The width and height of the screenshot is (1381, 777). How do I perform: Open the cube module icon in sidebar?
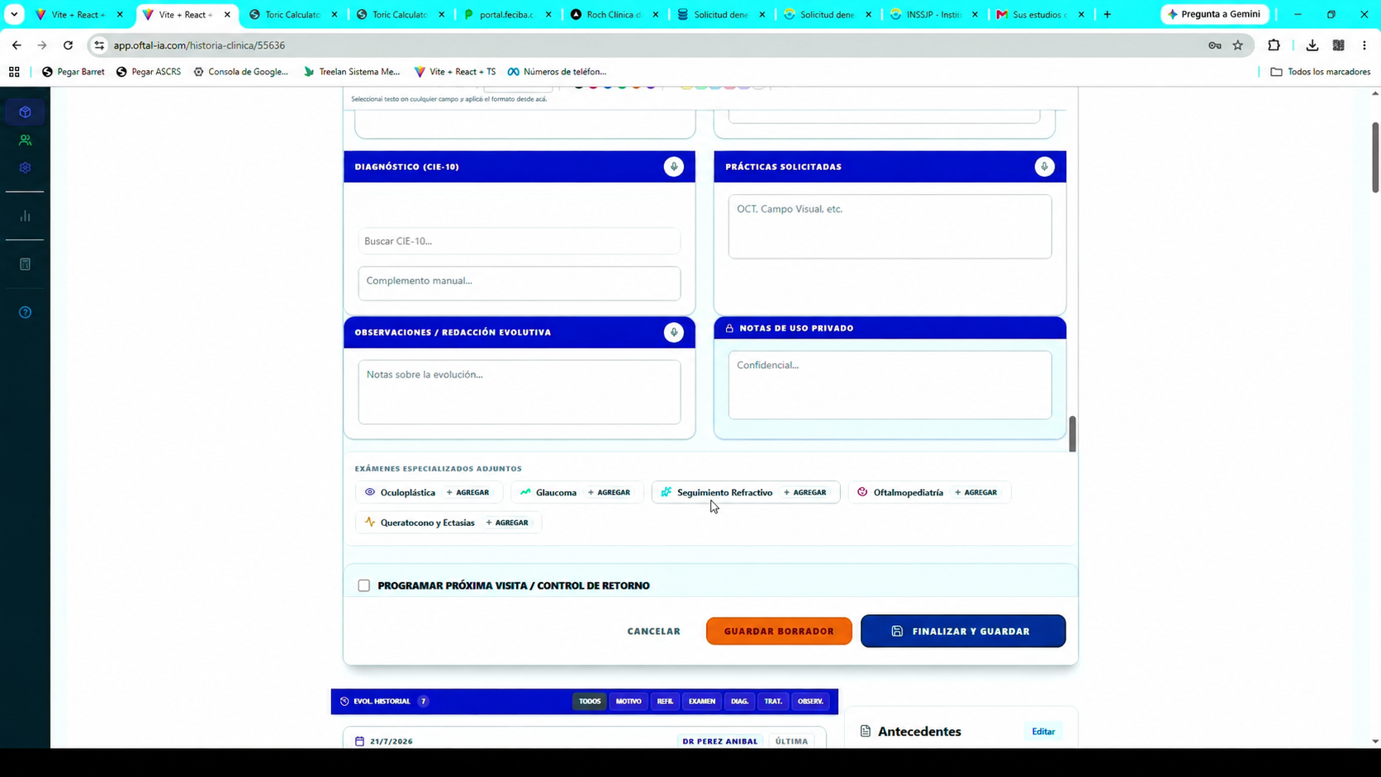tap(25, 112)
